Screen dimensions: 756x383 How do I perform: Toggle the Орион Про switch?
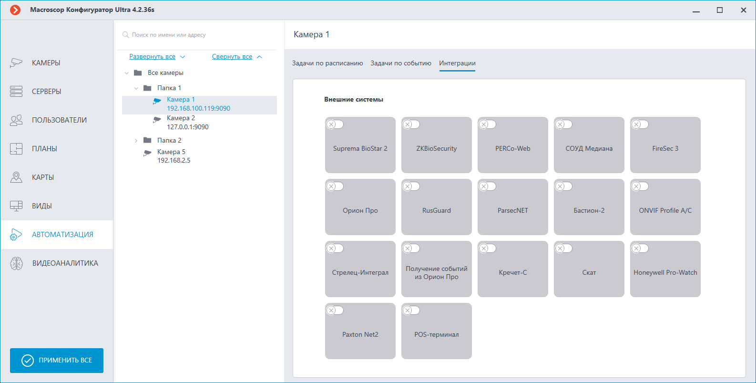click(335, 186)
